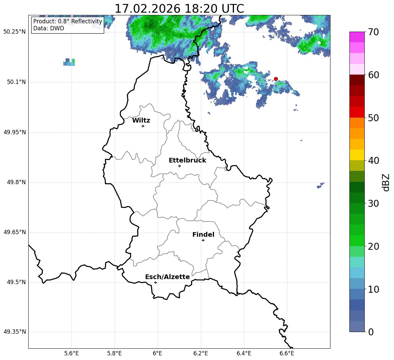Click the 'dBZ' colorbar label
Screen dimensions: 394x360
coord(386,182)
